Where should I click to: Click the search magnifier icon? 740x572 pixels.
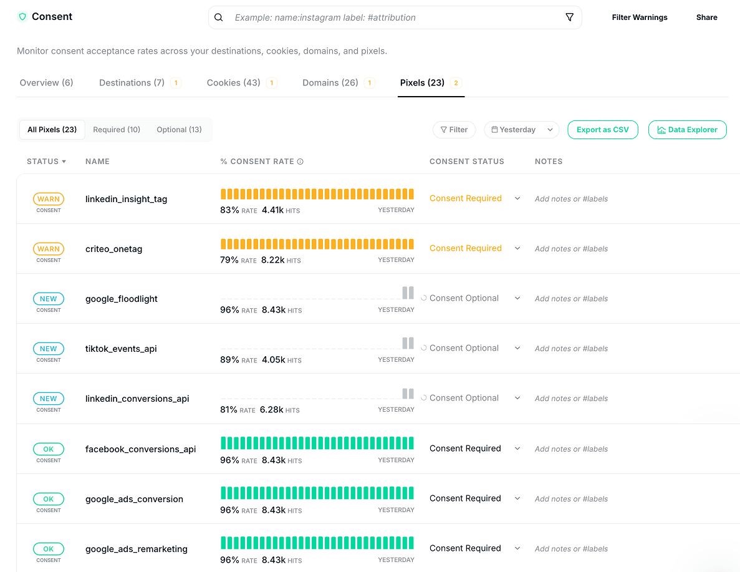pos(219,17)
